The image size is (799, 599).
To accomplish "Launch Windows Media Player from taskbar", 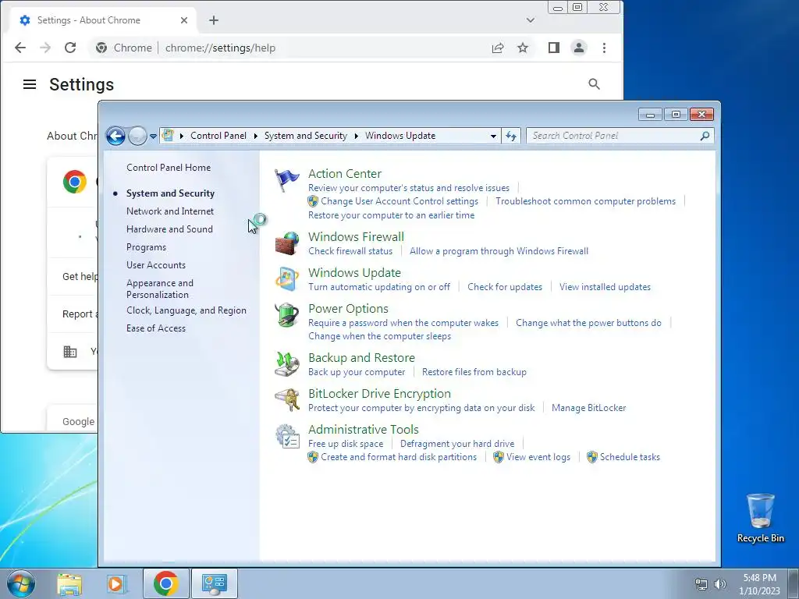I will pyautogui.click(x=115, y=583).
